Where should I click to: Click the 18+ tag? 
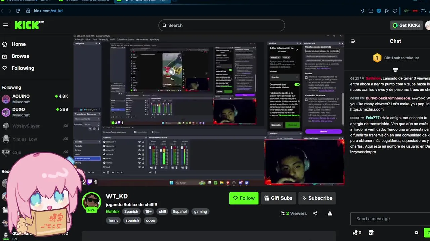click(x=148, y=211)
